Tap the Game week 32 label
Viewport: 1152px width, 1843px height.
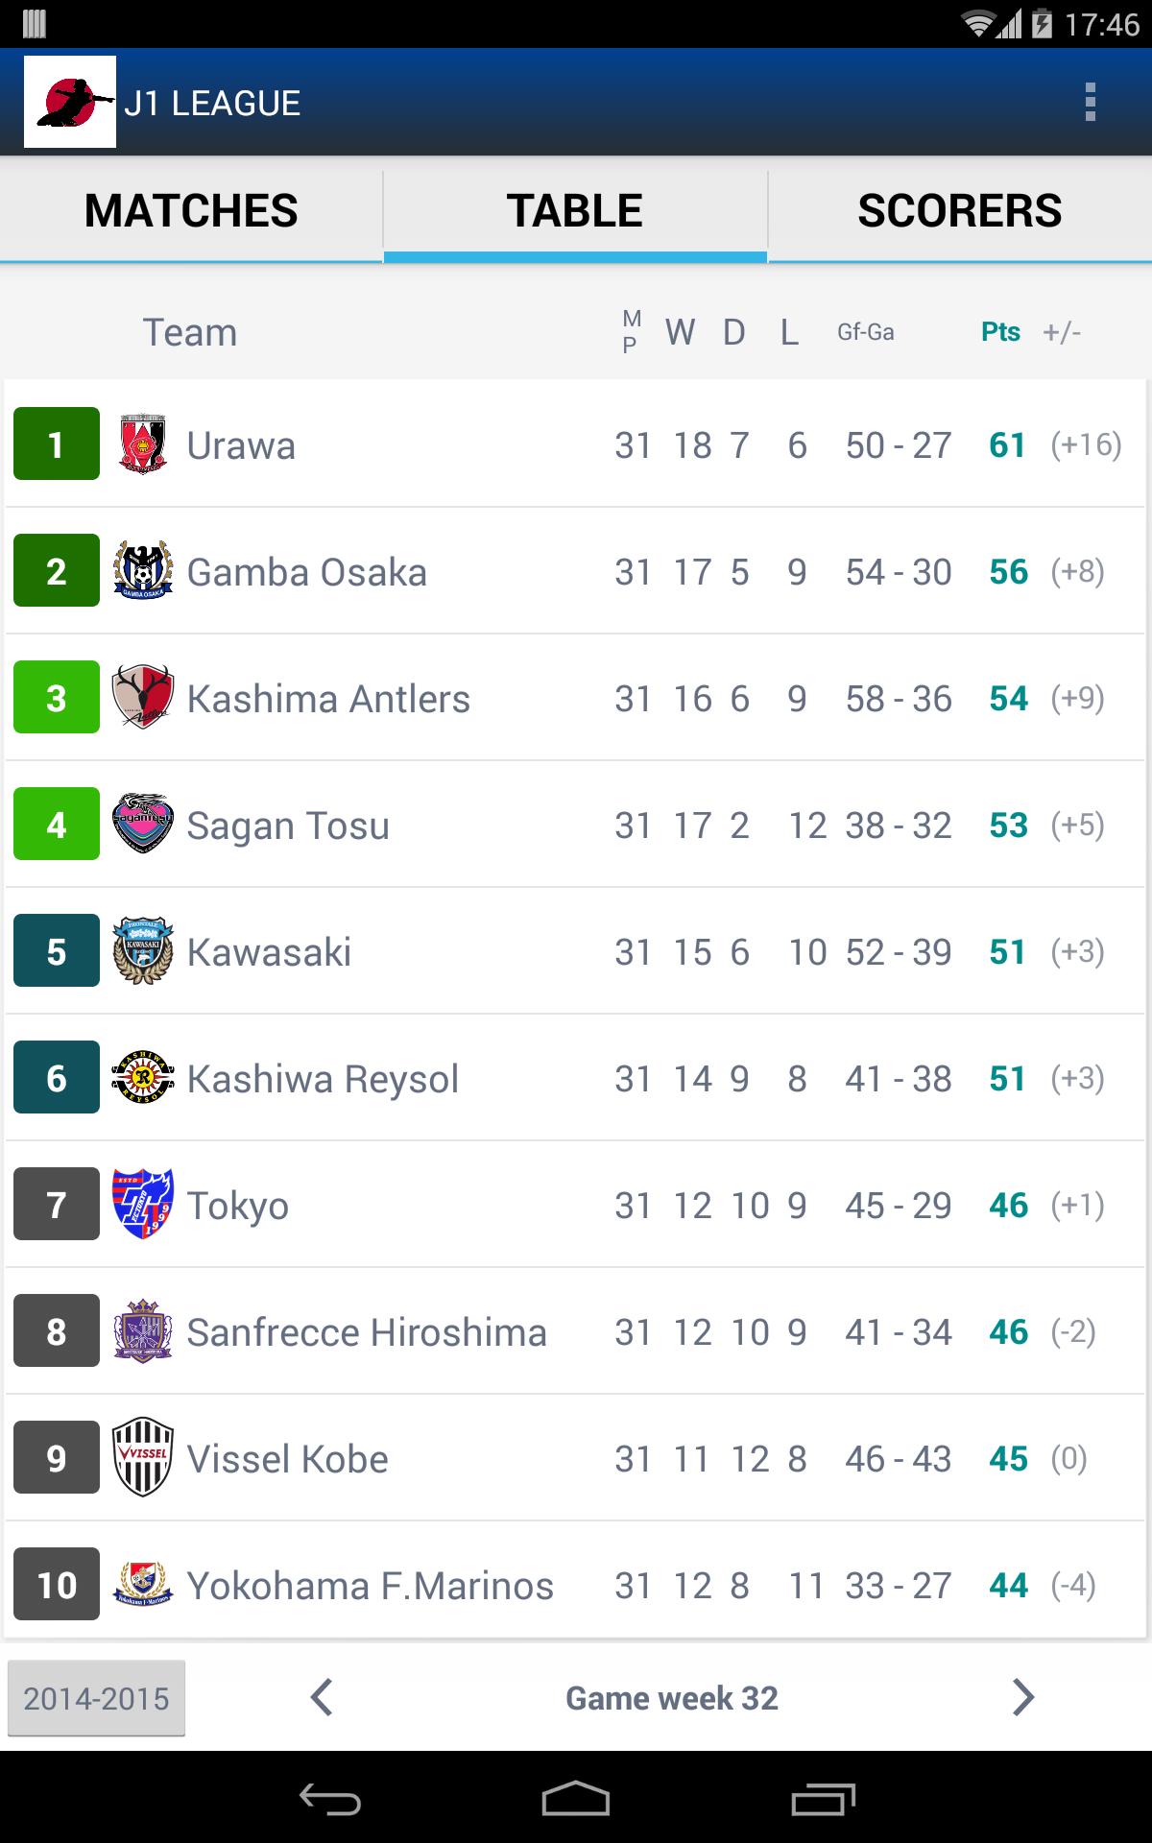pyautogui.click(x=672, y=1698)
